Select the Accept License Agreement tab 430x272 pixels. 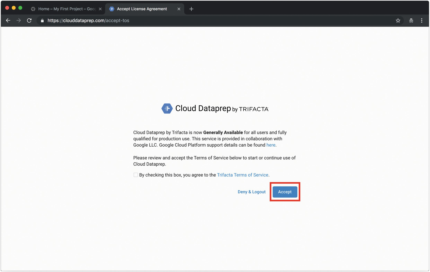coord(145,9)
